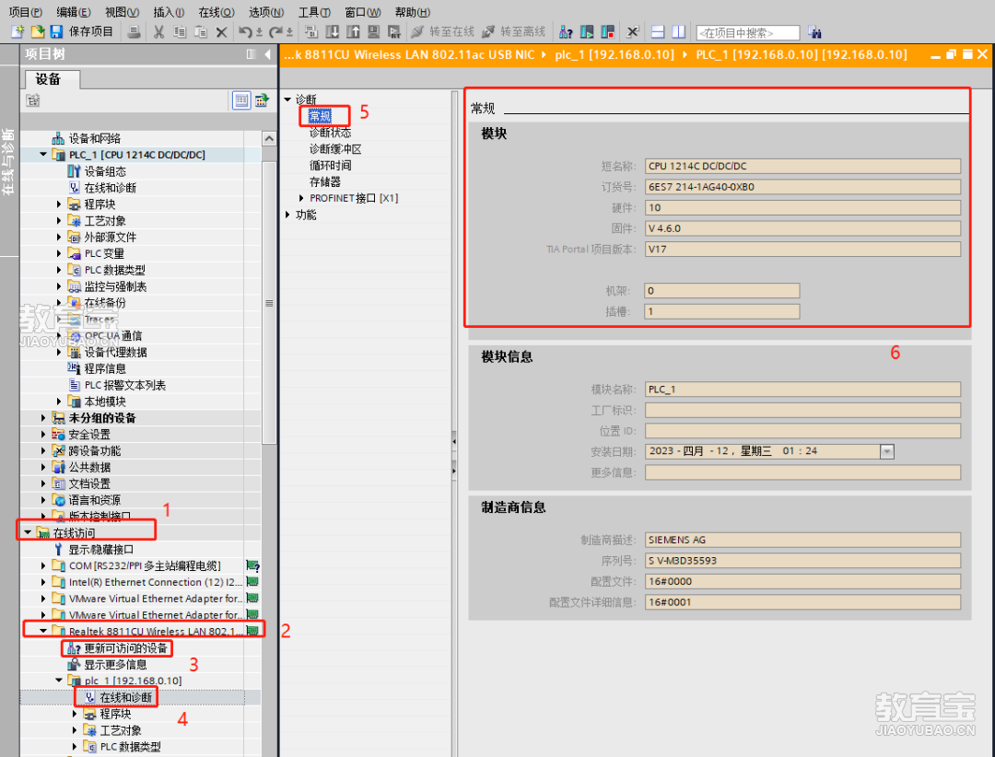Click the delete X icon in the toolbar
This screenshot has width=995, height=757.
[x=221, y=32]
